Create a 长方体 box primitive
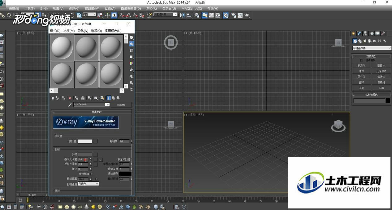Image resolution: width=392 pixels, height=210 pixels. point(361,65)
